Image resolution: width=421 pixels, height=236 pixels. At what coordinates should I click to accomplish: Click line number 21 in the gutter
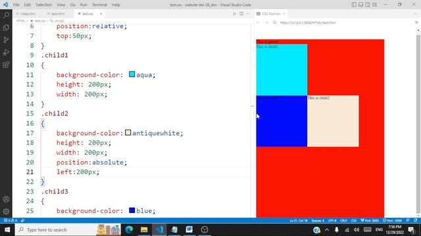click(x=30, y=172)
